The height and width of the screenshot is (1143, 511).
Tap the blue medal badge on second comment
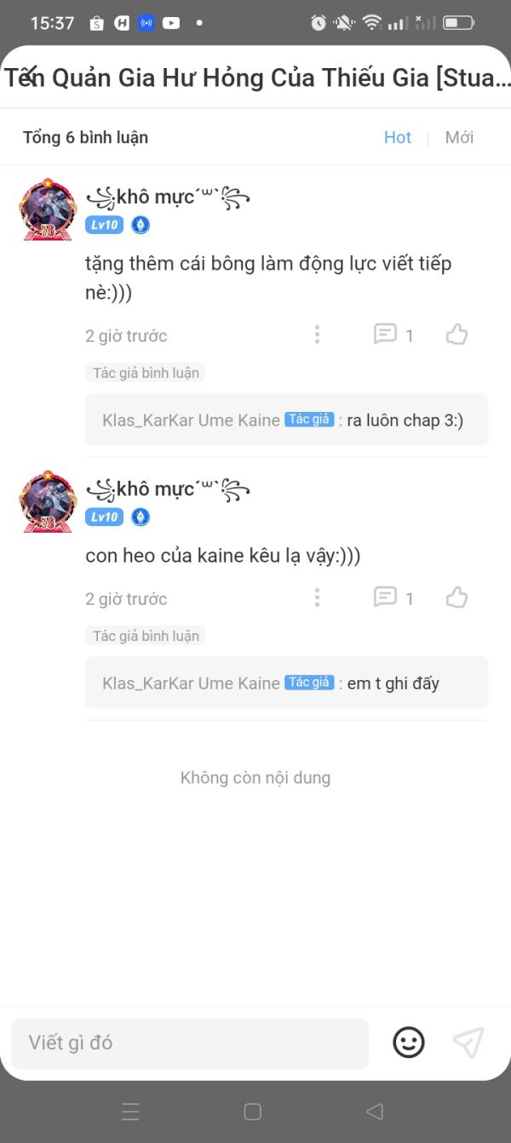click(141, 517)
